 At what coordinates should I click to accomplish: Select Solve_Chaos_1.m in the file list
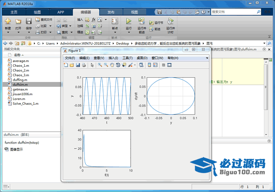point(26,104)
